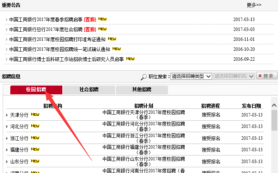278x173 pixels.
Task: Open the 天津分行 branch link
Action: click(20, 115)
